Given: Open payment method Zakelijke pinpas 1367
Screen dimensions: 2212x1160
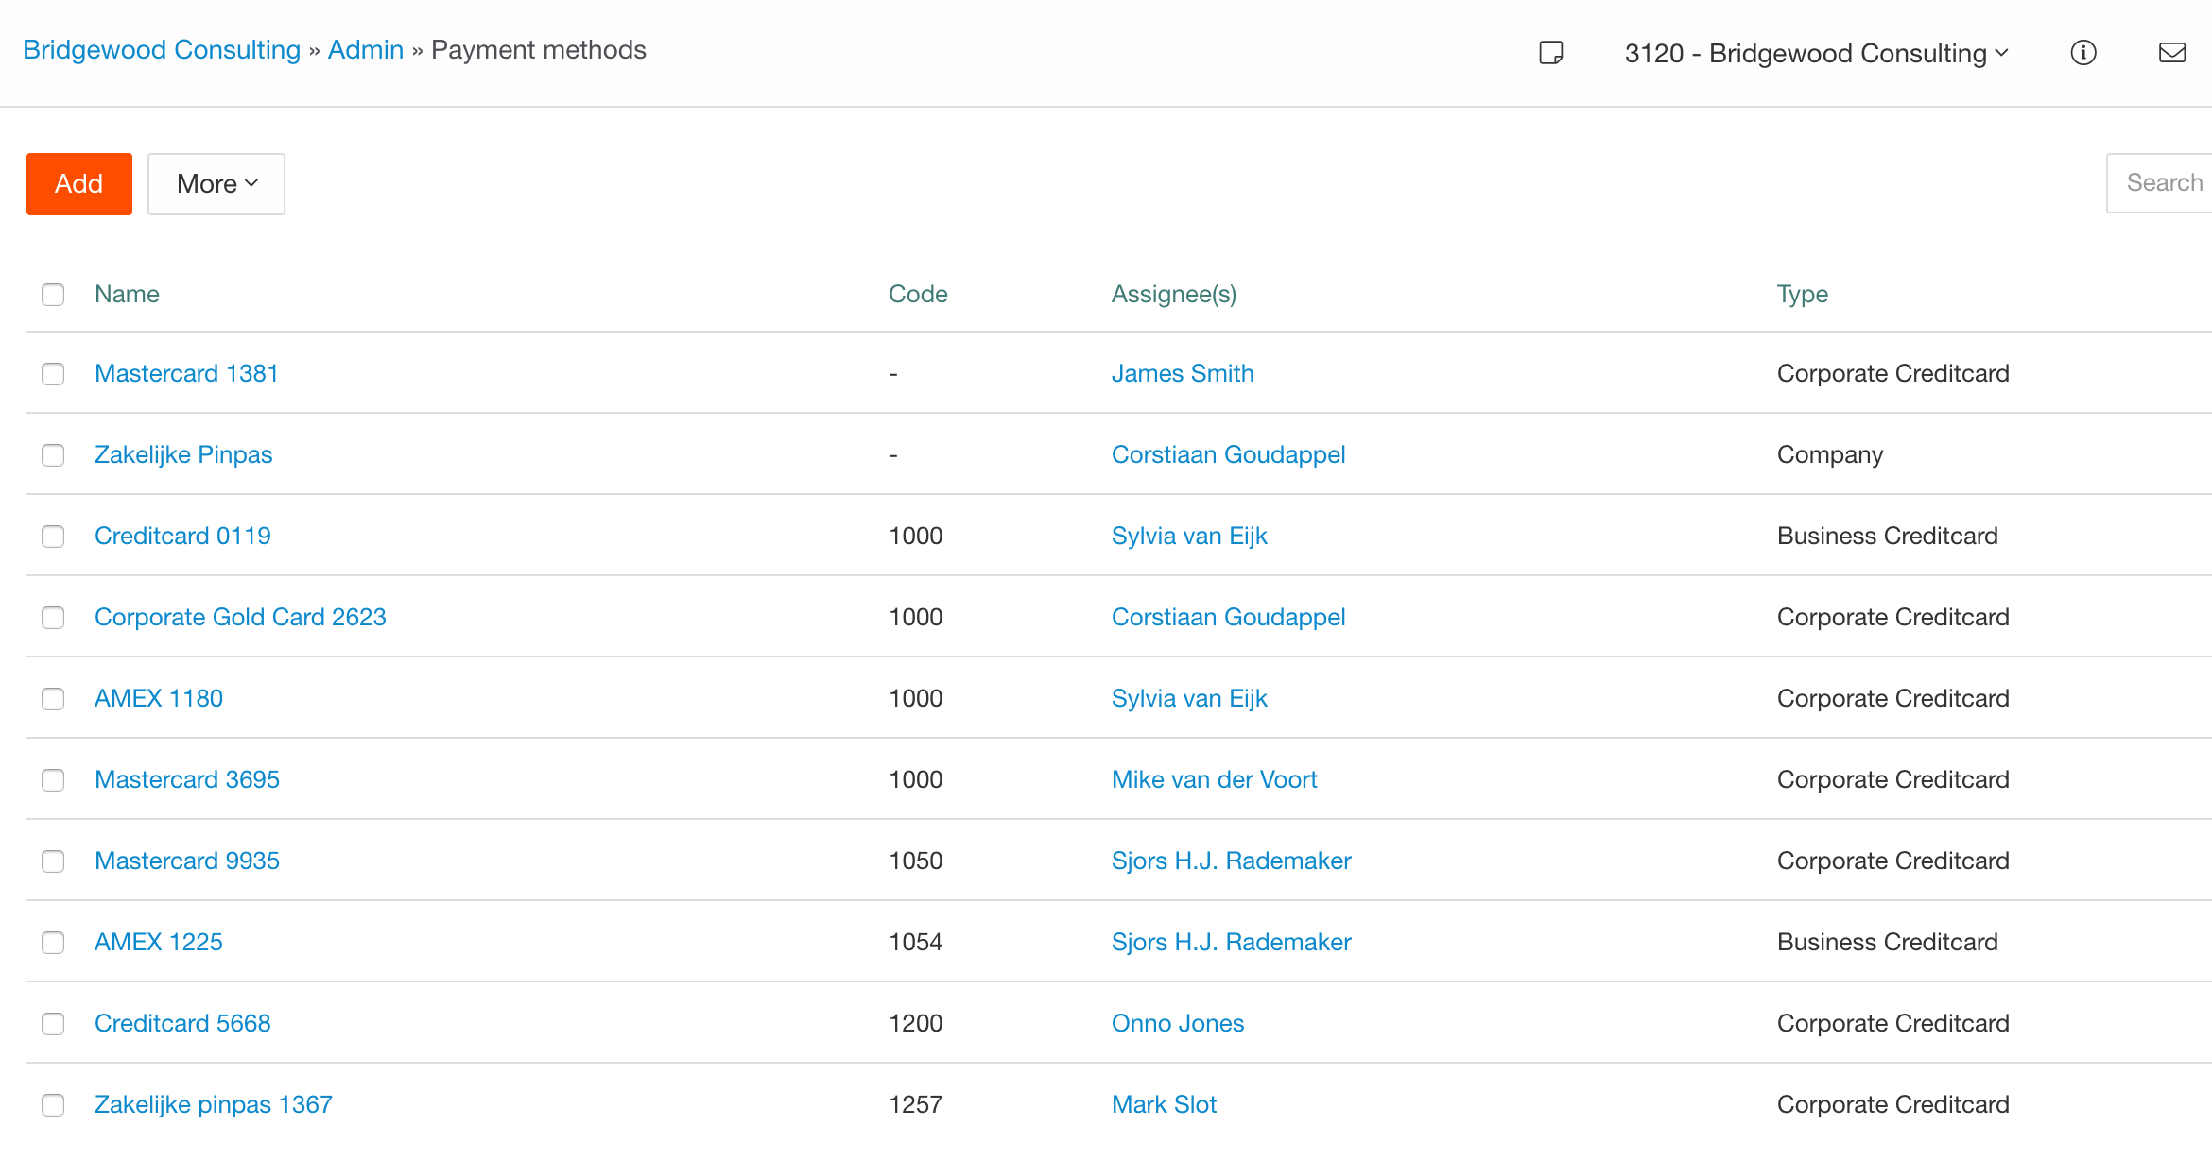Looking at the screenshot, I should pyautogui.click(x=214, y=1104).
